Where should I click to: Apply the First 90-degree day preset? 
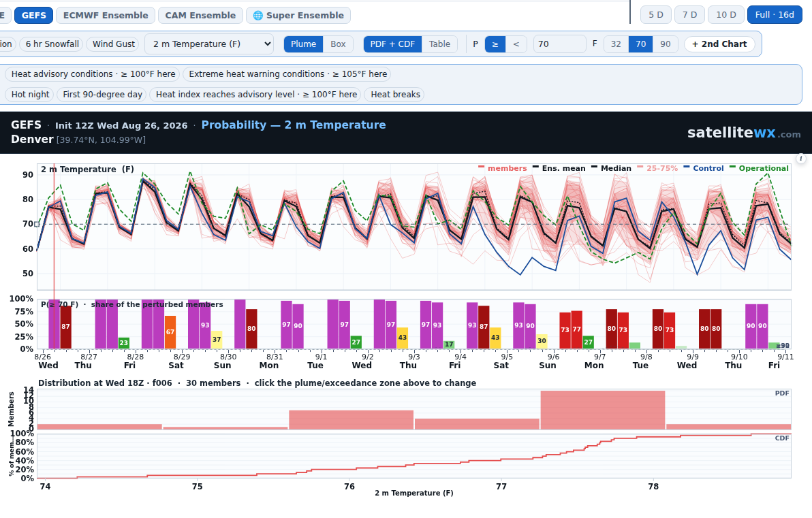103,94
